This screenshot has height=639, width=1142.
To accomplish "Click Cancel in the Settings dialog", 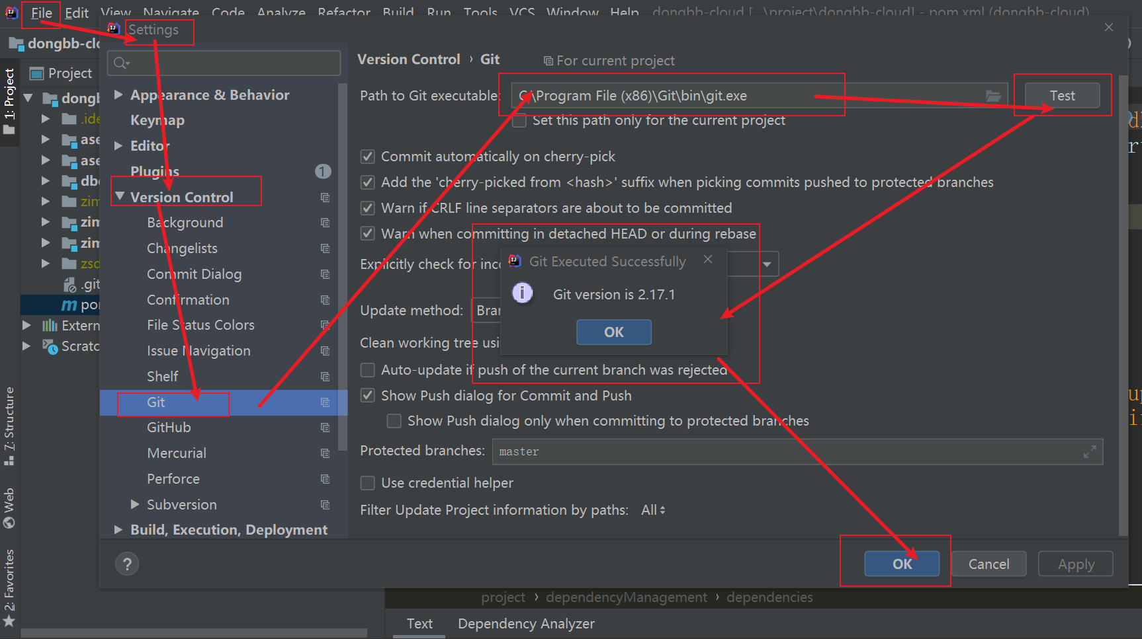I will [x=988, y=564].
